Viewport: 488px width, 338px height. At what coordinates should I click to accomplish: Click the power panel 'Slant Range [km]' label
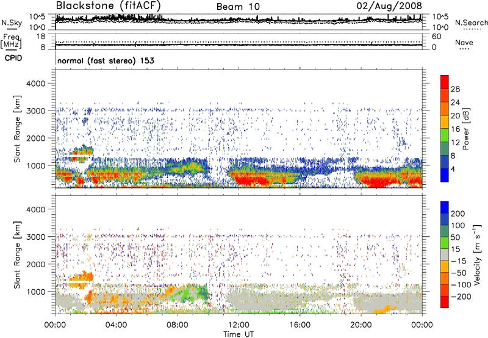click(x=17, y=129)
